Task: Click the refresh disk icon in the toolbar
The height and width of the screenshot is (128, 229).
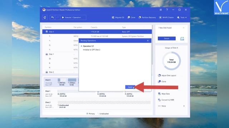Action: (x=45, y=17)
